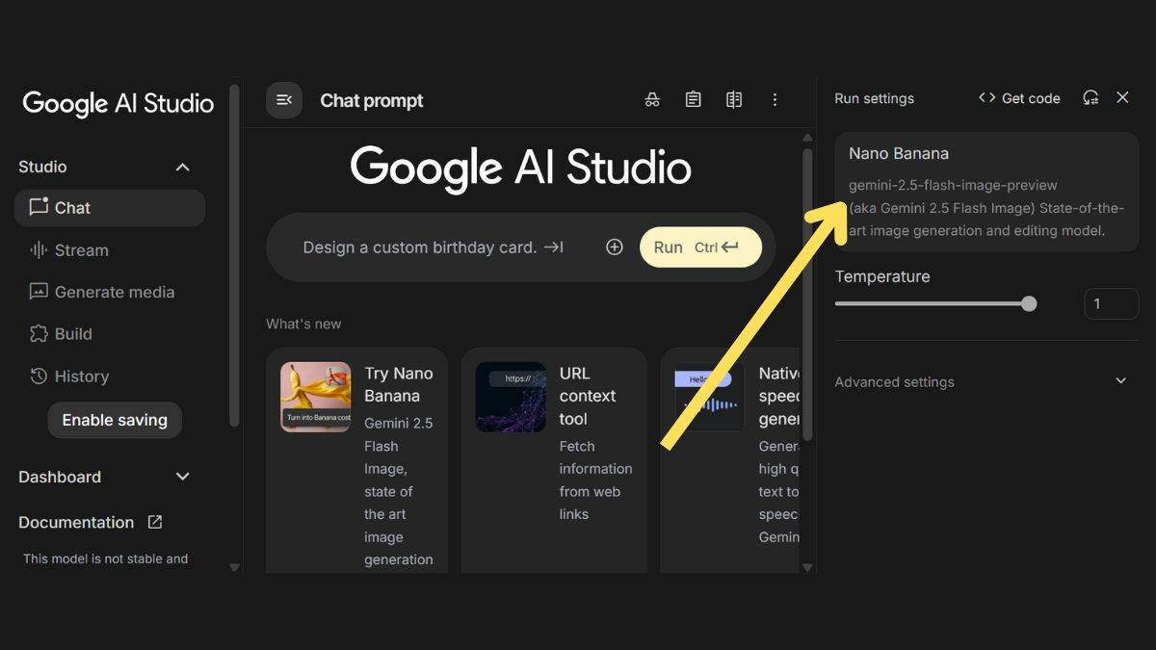The height and width of the screenshot is (650, 1156).
Task: Collapse the left sidebar navigation panel
Action: tap(284, 100)
